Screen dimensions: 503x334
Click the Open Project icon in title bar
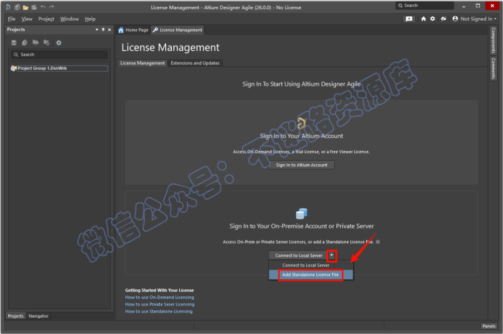tap(34, 7)
